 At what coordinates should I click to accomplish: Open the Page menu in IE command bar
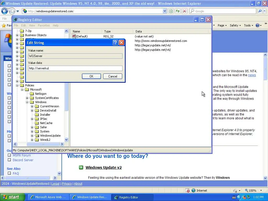pyautogui.click(x=222, y=25)
